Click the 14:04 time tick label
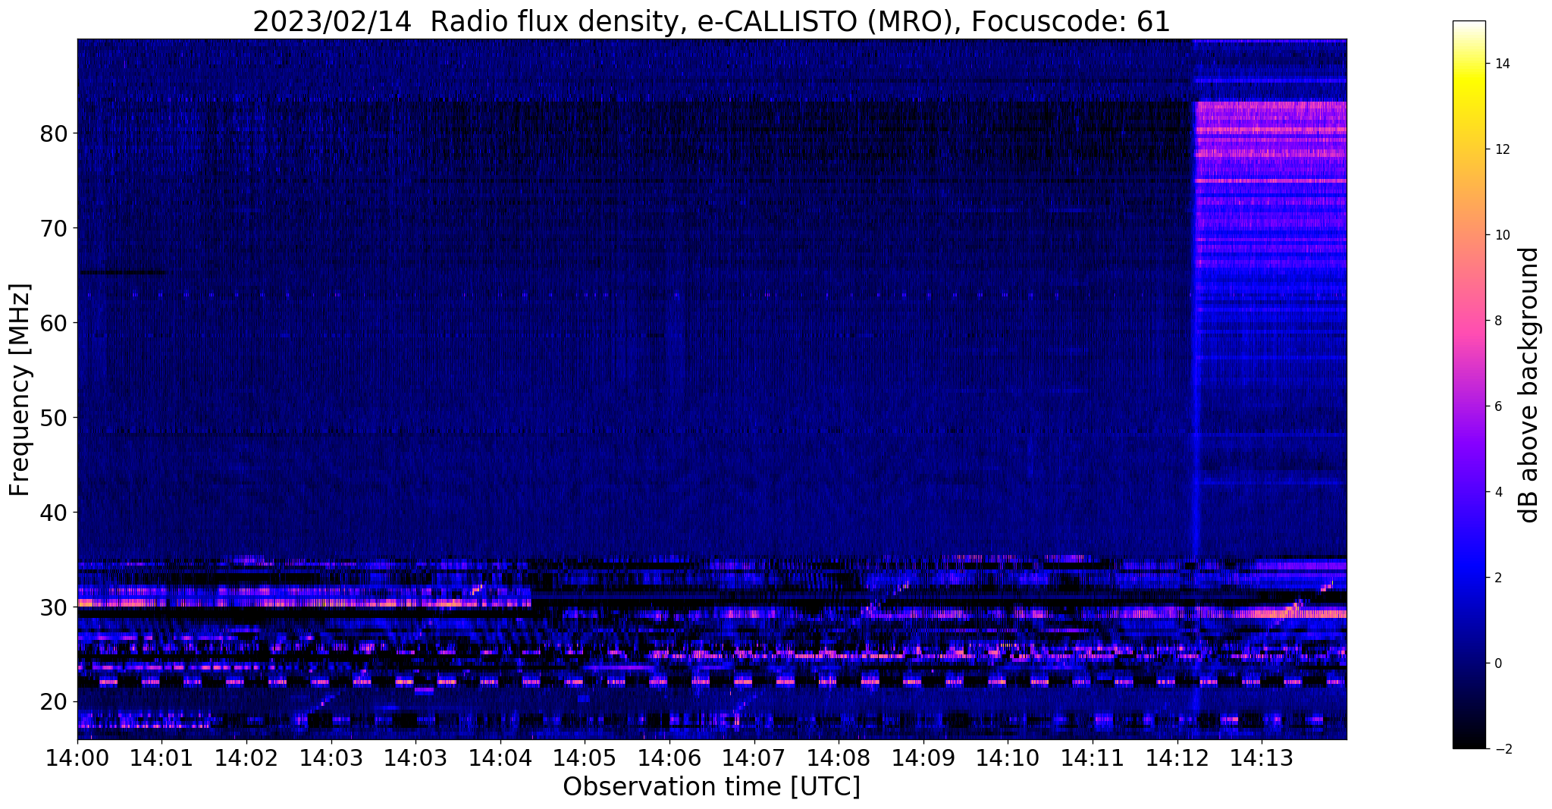Screen dimensions: 1552x809 500,757
